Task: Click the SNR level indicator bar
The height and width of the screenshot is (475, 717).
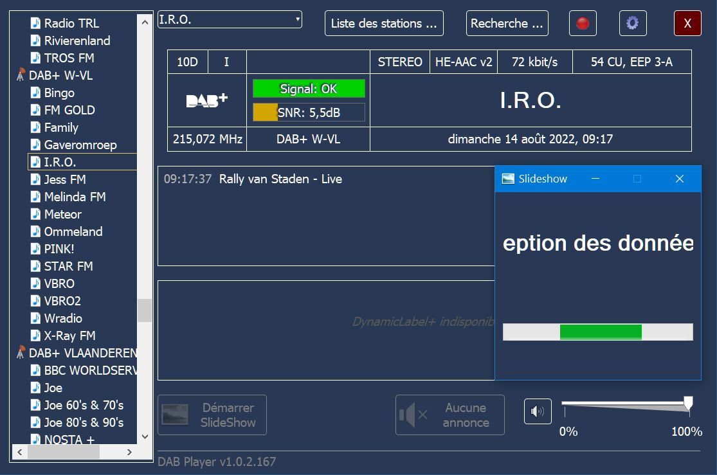Action: pos(309,112)
